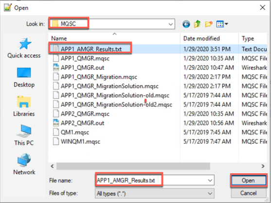The image size is (271, 203).
Task: Go up one folder level icon
Action: pyautogui.click(x=197, y=24)
